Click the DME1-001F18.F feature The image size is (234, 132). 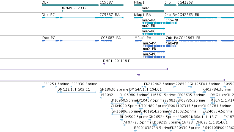pos(104,64)
